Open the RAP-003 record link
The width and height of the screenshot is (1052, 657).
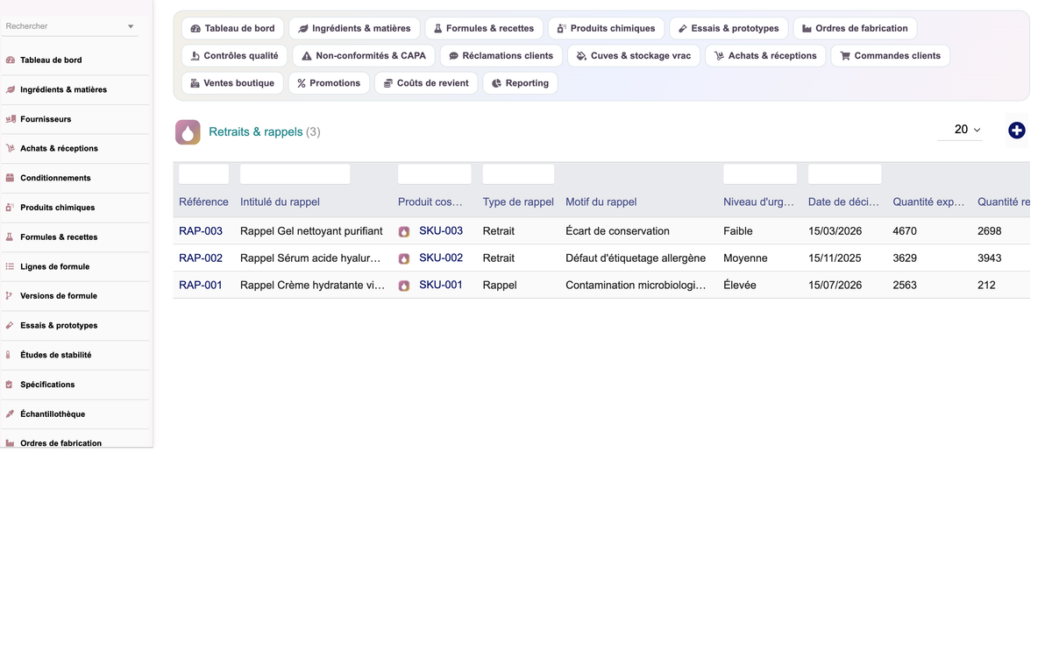(x=201, y=231)
